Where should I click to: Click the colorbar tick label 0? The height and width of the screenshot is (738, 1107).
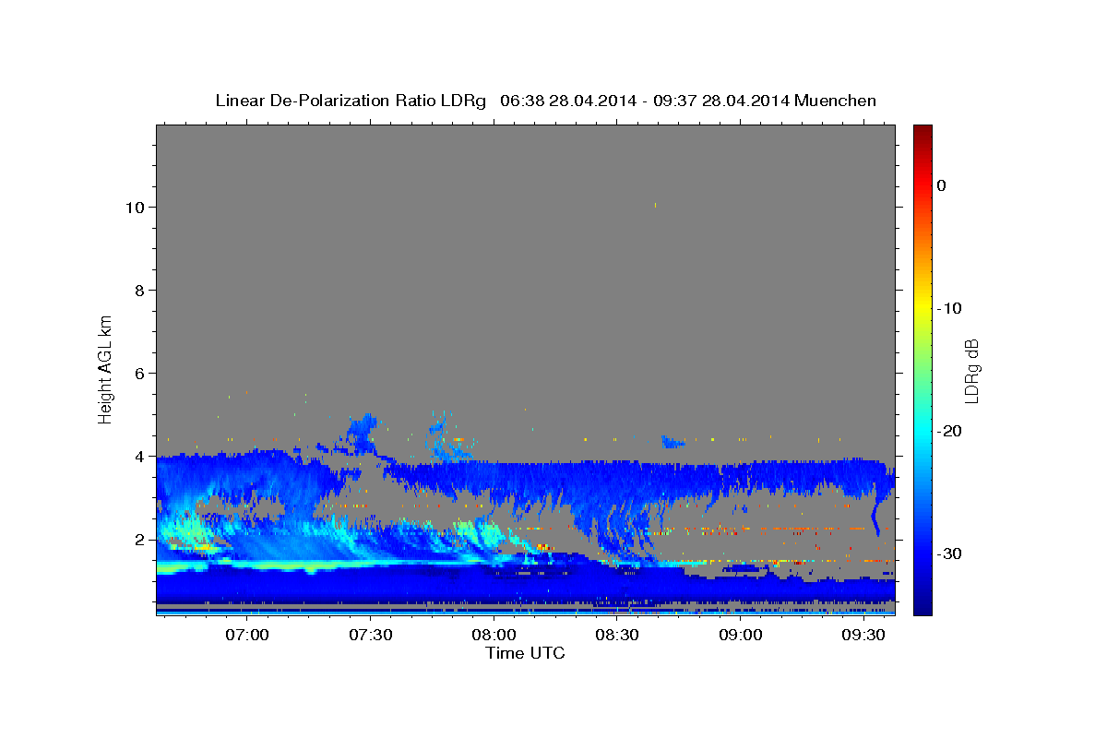point(941,185)
